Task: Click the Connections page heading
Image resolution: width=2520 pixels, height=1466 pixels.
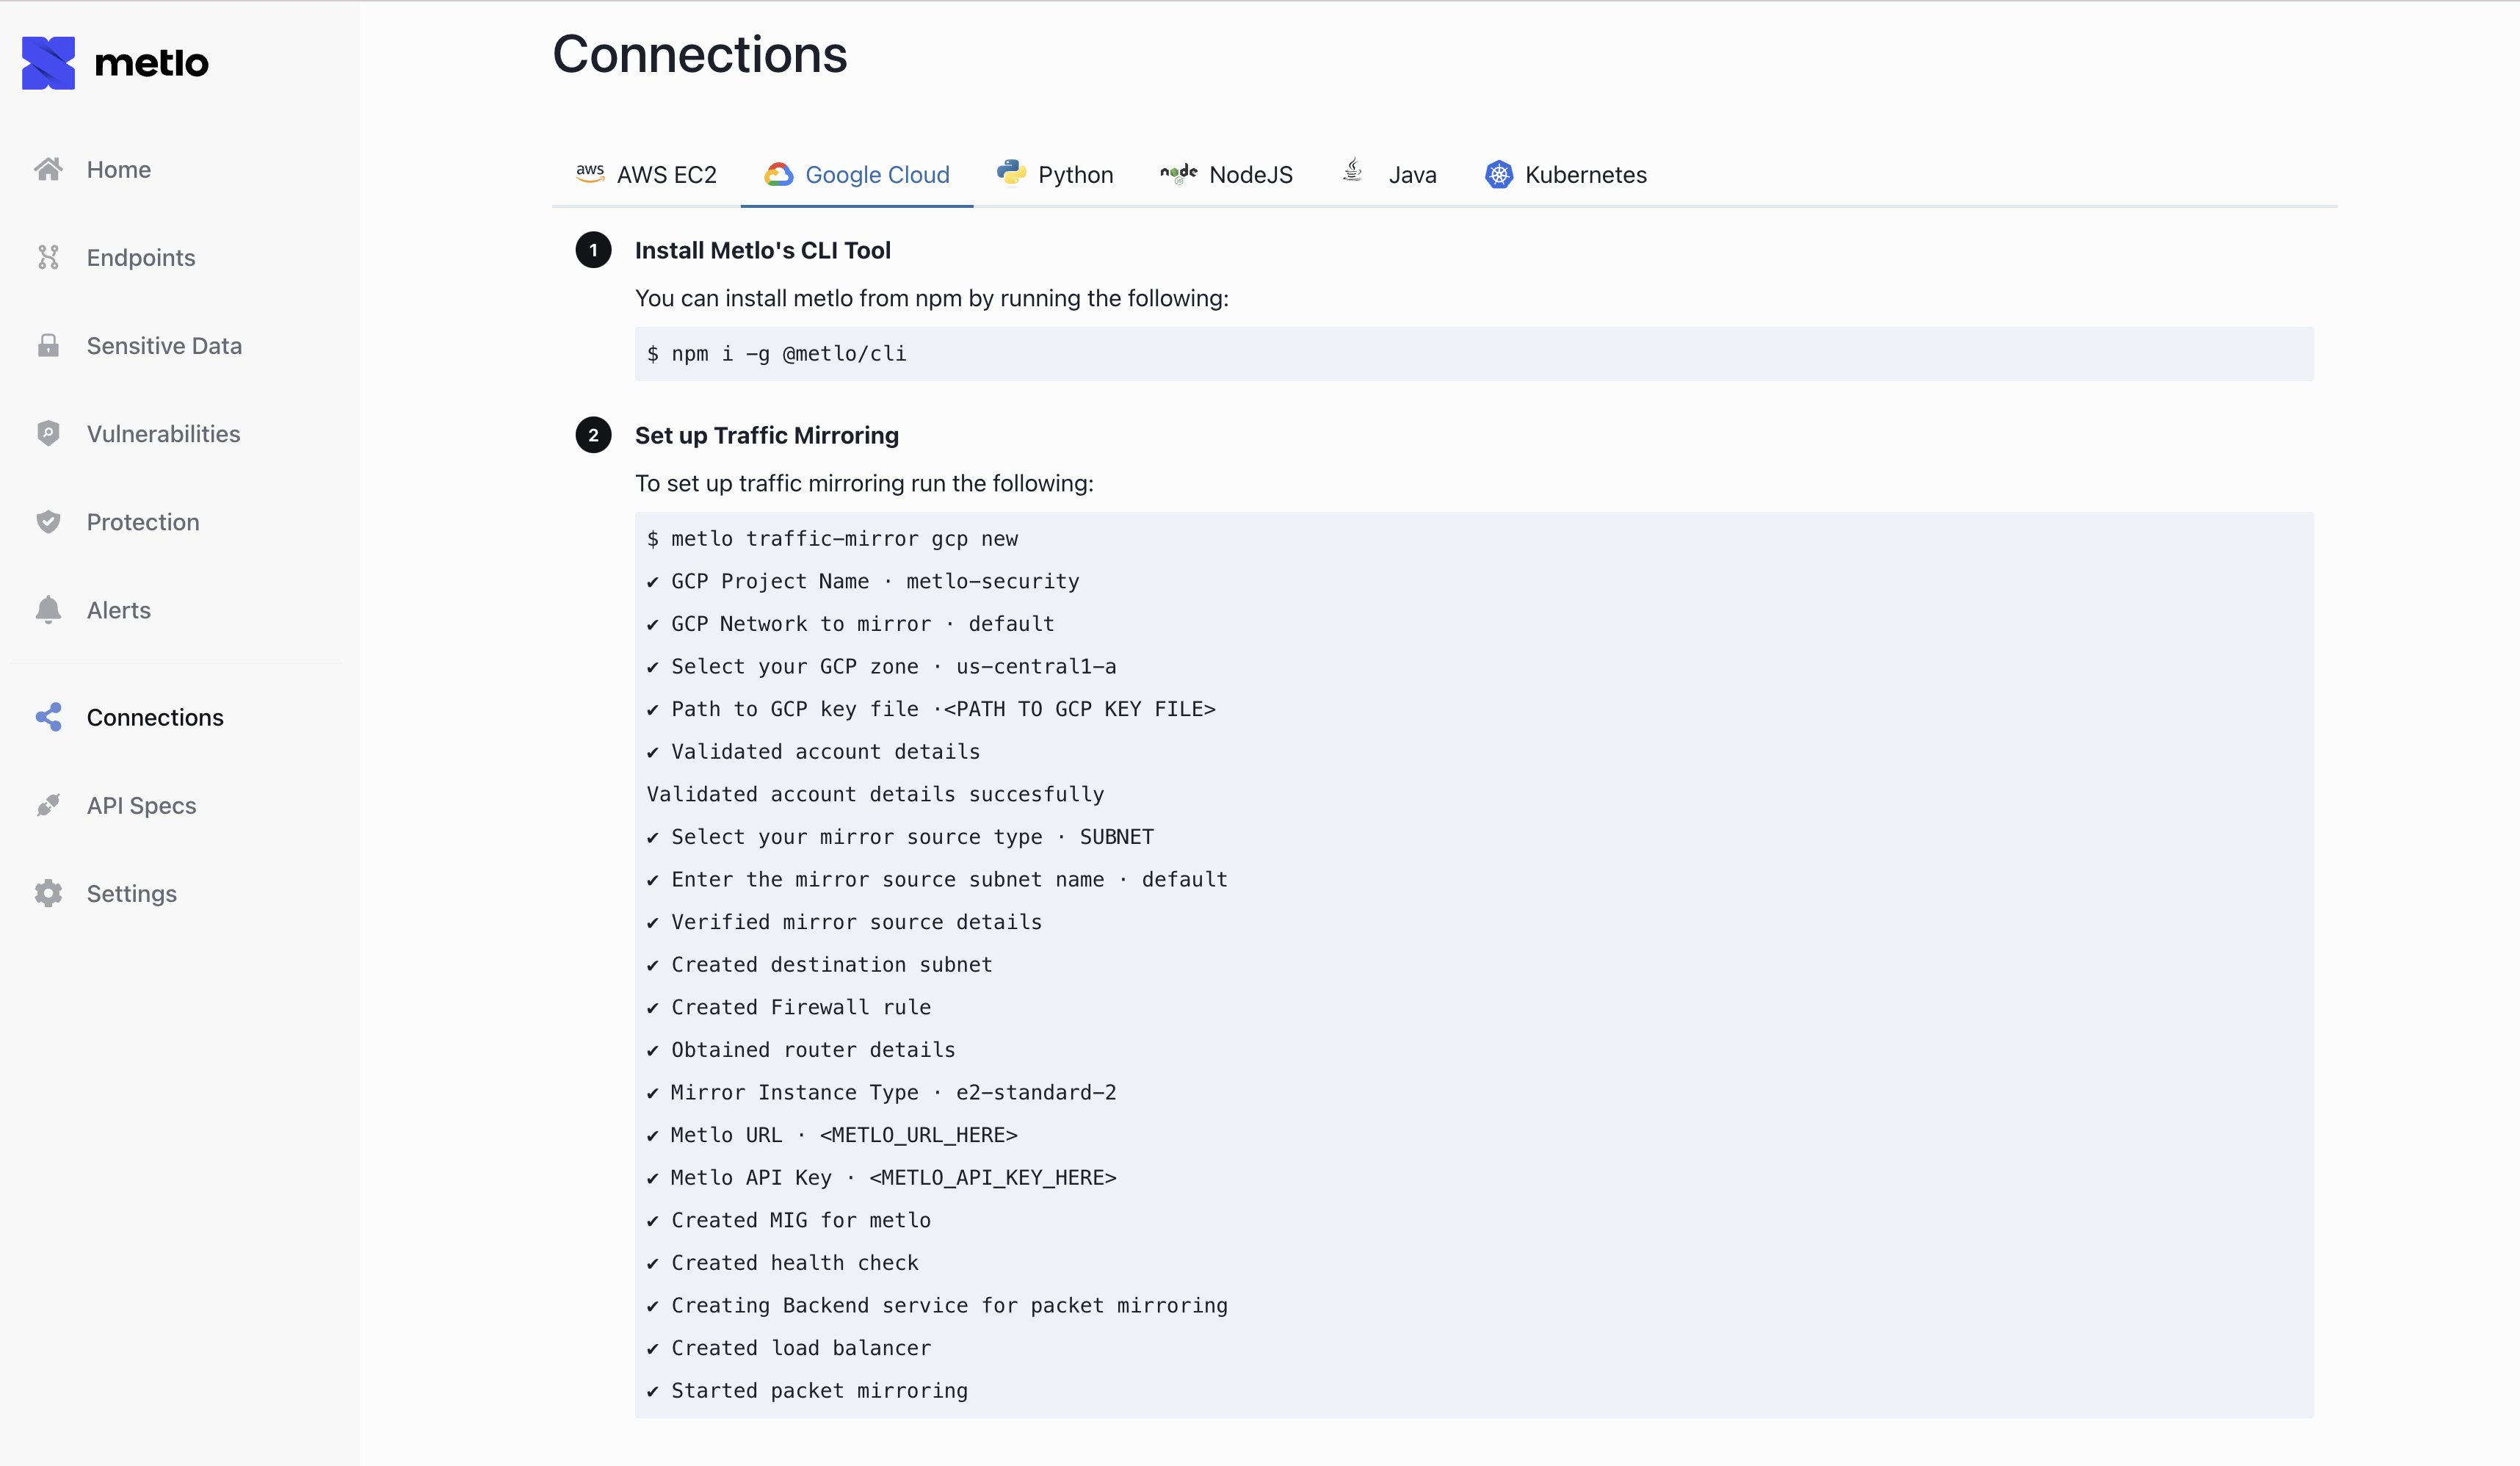Action: point(700,54)
